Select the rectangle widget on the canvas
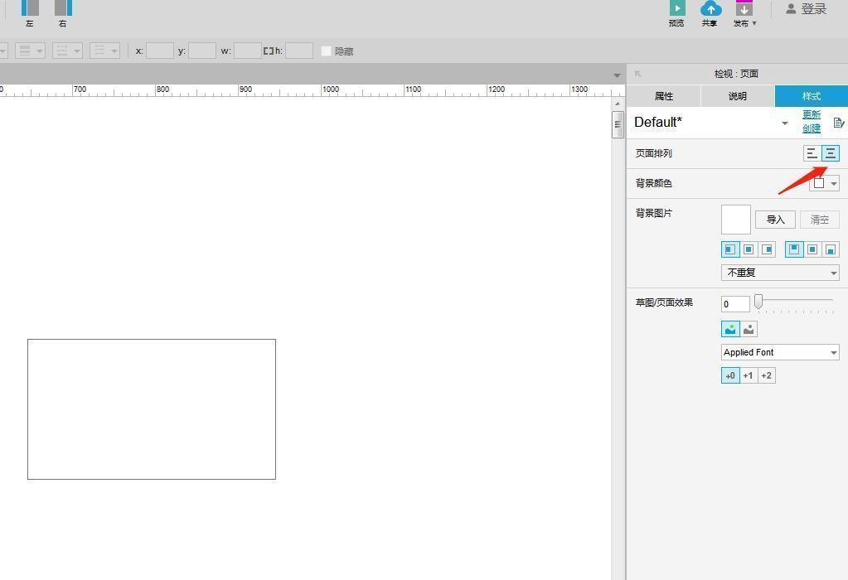Viewport: 848px width, 580px height. point(152,409)
